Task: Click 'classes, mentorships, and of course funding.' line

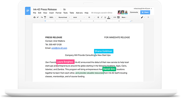Action: (x=65, y=77)
